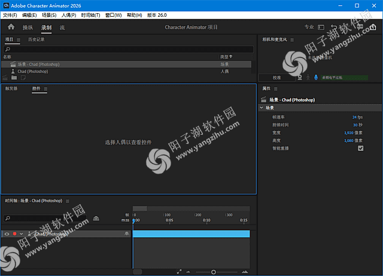383x276 pixels.
Task: Select the 场景 - Chad (Photoshop) project row
Action: point(126,64)
